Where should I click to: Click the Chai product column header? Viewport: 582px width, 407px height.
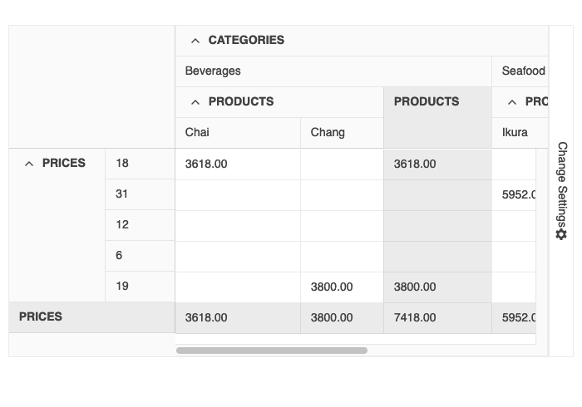tap(197, 133)
